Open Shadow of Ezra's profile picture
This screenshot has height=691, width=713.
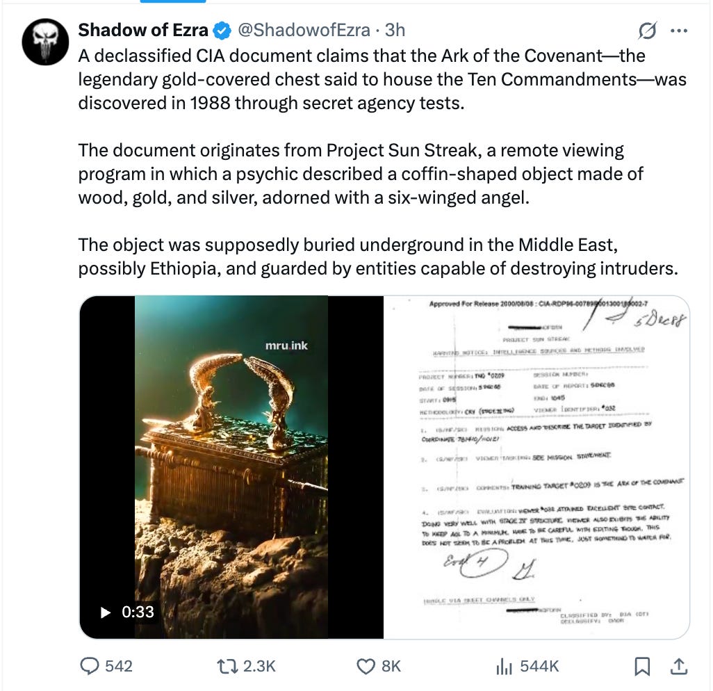(x=44, y=31)
